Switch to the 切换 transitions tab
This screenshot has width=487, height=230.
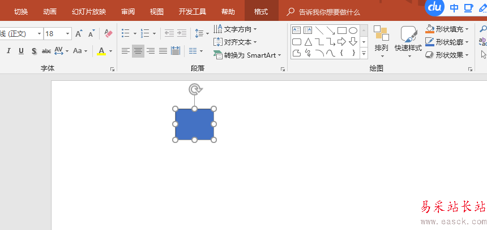point(21,12)
